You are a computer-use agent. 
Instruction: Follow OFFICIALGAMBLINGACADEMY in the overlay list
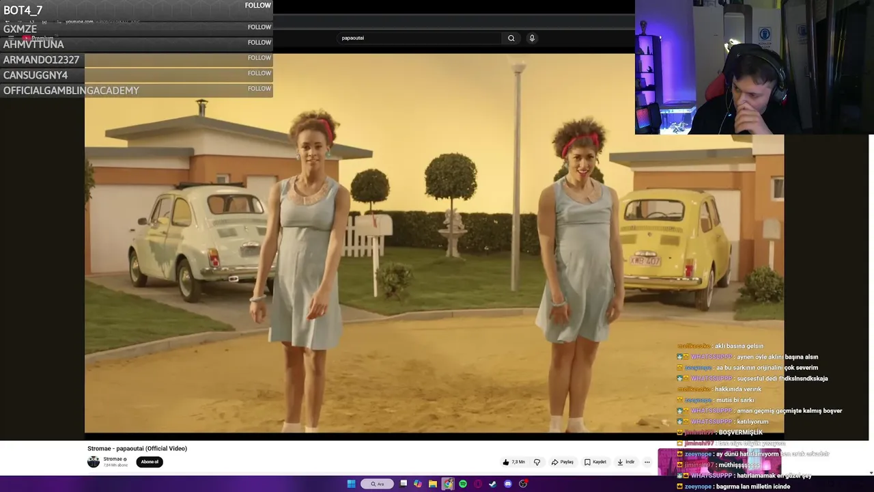coord(259,89)
